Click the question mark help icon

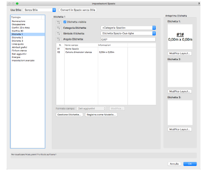click(199, 4)
